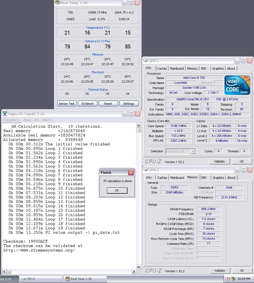
Task: Open About tab in lower CPU-Z window
Action: (231, 178)
